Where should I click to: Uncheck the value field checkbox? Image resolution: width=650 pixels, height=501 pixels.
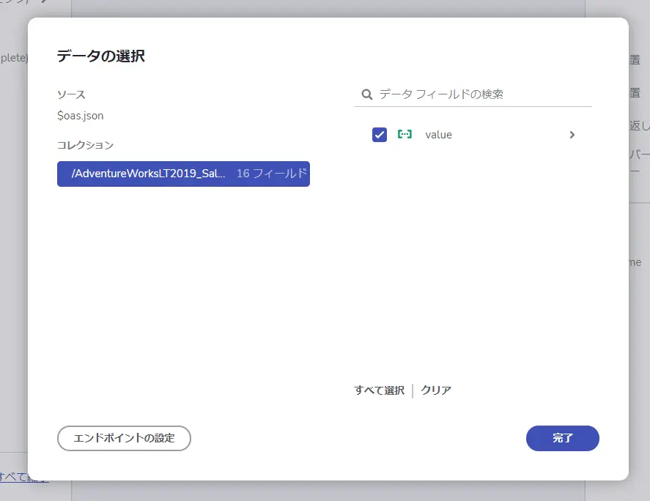[x=380, y=135]
